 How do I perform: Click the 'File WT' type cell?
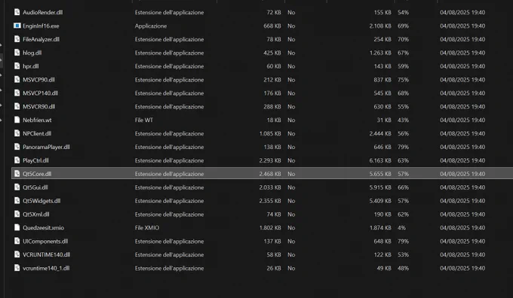(x=144, y=120)
